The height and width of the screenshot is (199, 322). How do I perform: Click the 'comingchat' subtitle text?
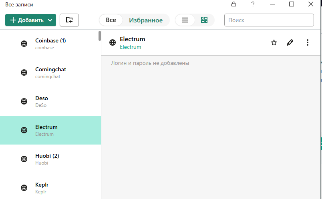(48, 76)
